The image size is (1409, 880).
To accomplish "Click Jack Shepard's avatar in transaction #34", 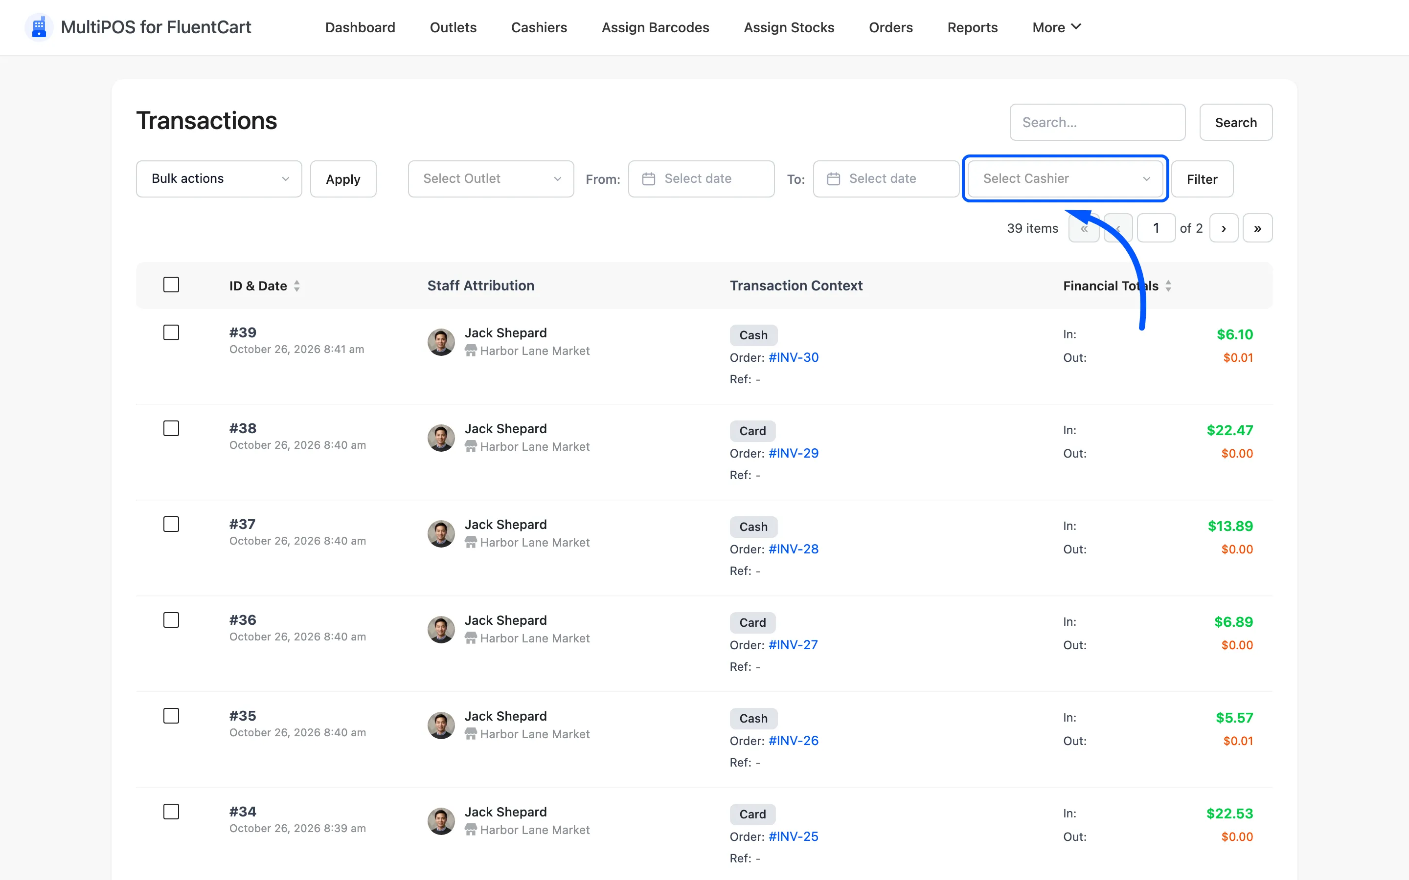I will tap(441, 821).
